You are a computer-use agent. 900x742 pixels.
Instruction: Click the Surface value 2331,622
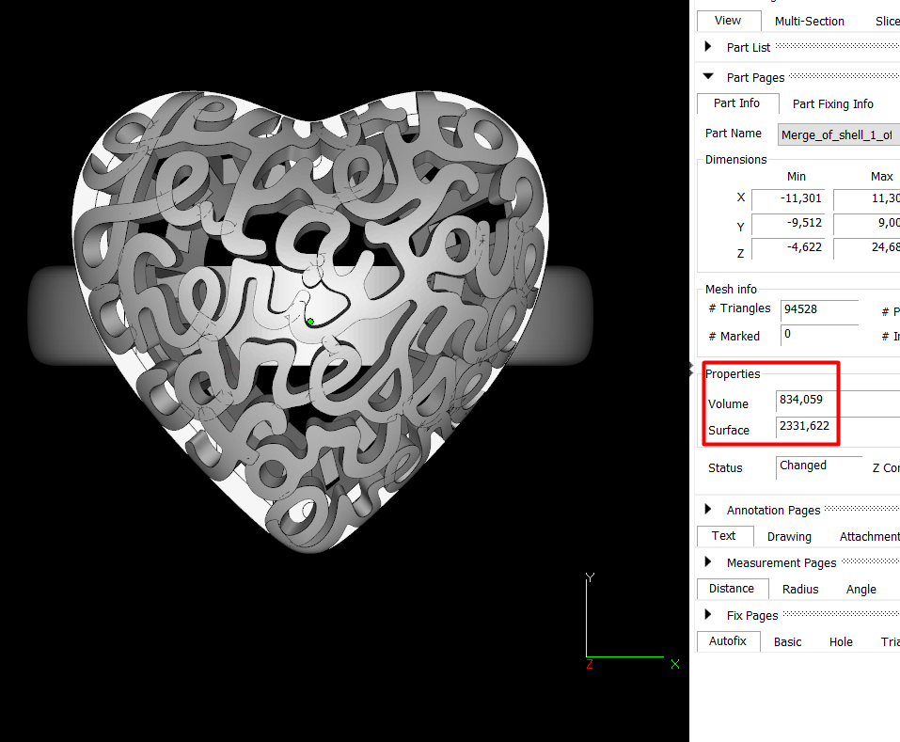point(805,426)
